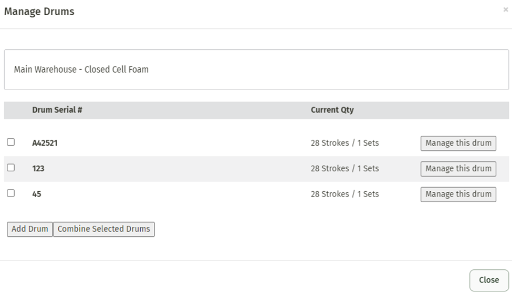
Task: Click the Manage Drums dialog title
Action: (39, 12)
